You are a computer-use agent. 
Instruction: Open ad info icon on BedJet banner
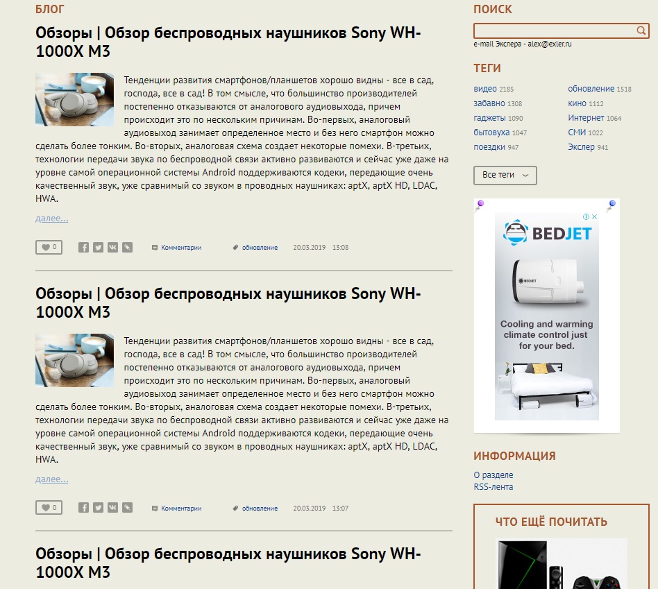[586, 217]
